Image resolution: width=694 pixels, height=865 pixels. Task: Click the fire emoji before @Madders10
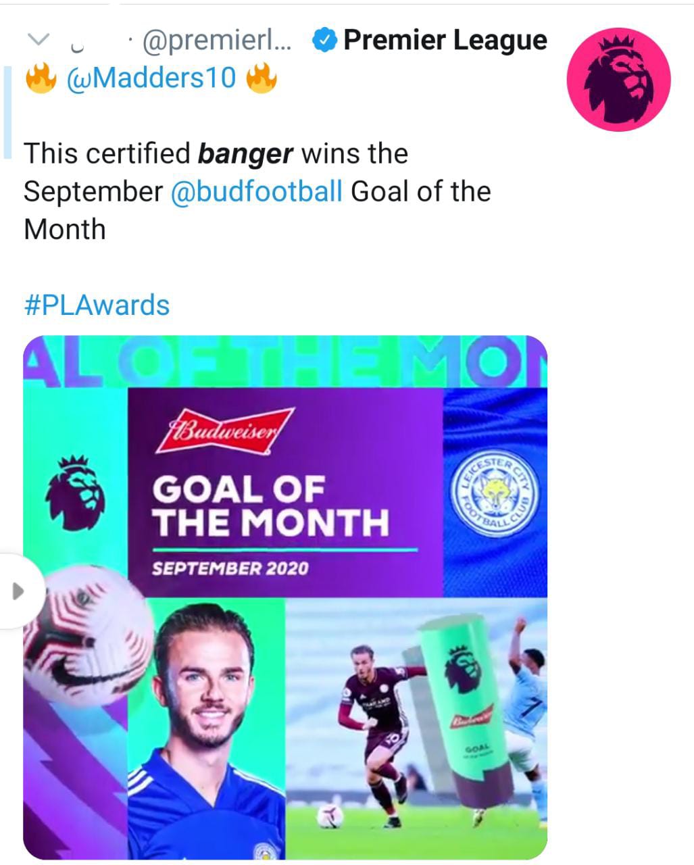click(41, 78)
